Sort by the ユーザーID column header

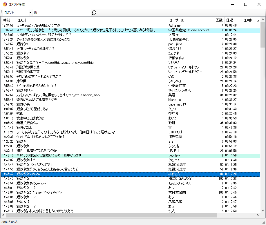coord(177,20)
